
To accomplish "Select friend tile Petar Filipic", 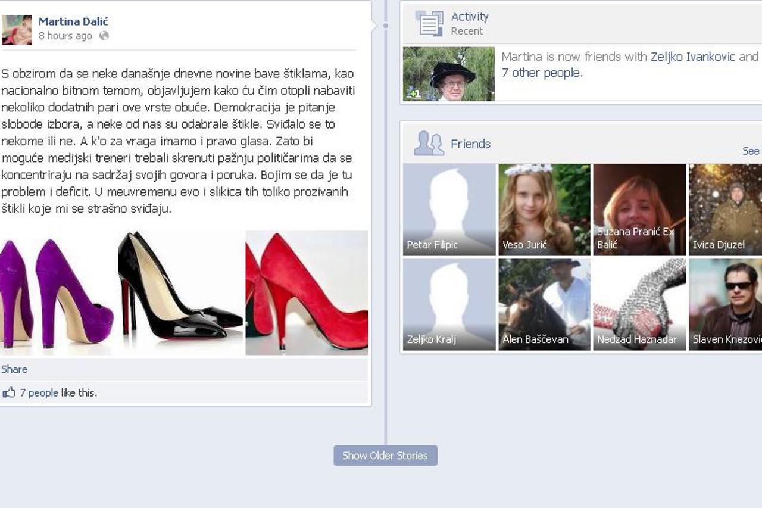I will (449, 210).
